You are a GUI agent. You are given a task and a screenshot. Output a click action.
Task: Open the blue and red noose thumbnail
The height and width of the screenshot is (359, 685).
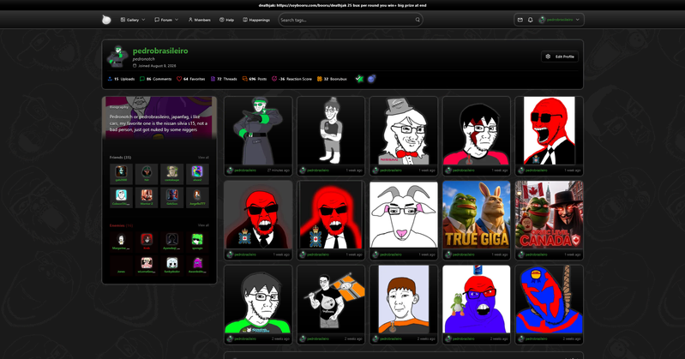[550, 299]
